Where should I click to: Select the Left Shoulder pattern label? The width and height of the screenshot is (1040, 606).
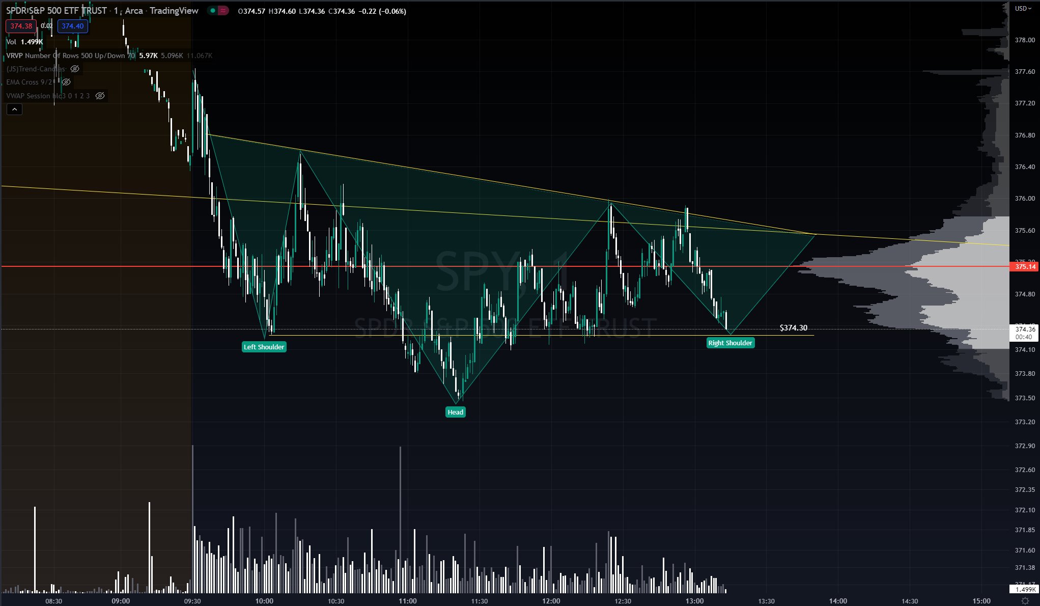point(264,347)
